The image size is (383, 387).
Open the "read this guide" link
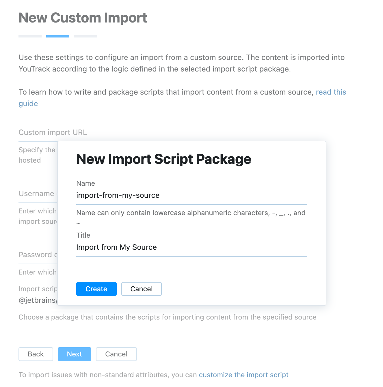(331, 92)
